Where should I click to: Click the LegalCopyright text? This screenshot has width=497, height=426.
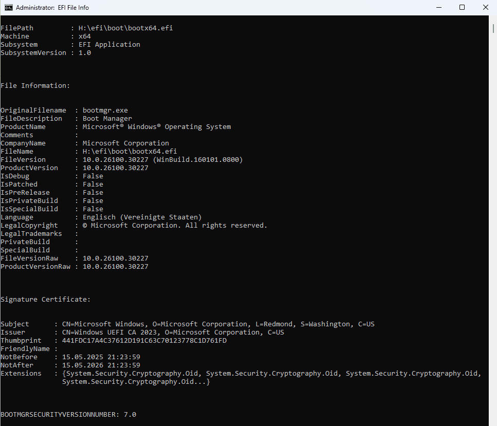(175, 226)
